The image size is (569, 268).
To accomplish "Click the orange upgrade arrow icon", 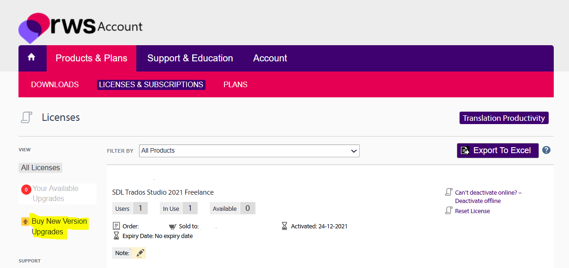I will 25,222.
